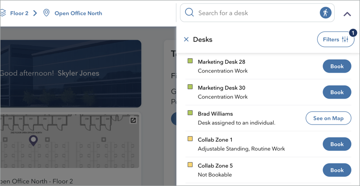The height and width of the screenshot is (186, 360).
Task: Click the Adjustable Standing, Routine Work text
Action: coord(241,149)
